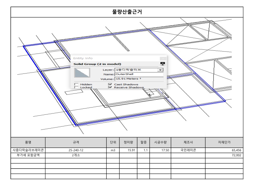Enable the Hidden checkbox
The width and height of the screenshot is (264, 186).
(x=77, y=84)
